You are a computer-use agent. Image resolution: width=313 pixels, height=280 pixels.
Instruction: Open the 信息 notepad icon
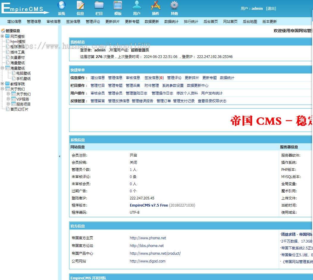(x=80, y=6)
